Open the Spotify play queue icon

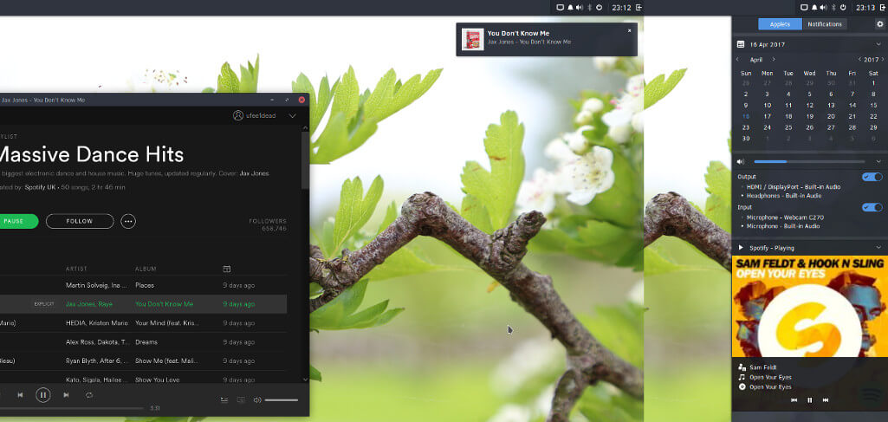[x=224, y=400]
